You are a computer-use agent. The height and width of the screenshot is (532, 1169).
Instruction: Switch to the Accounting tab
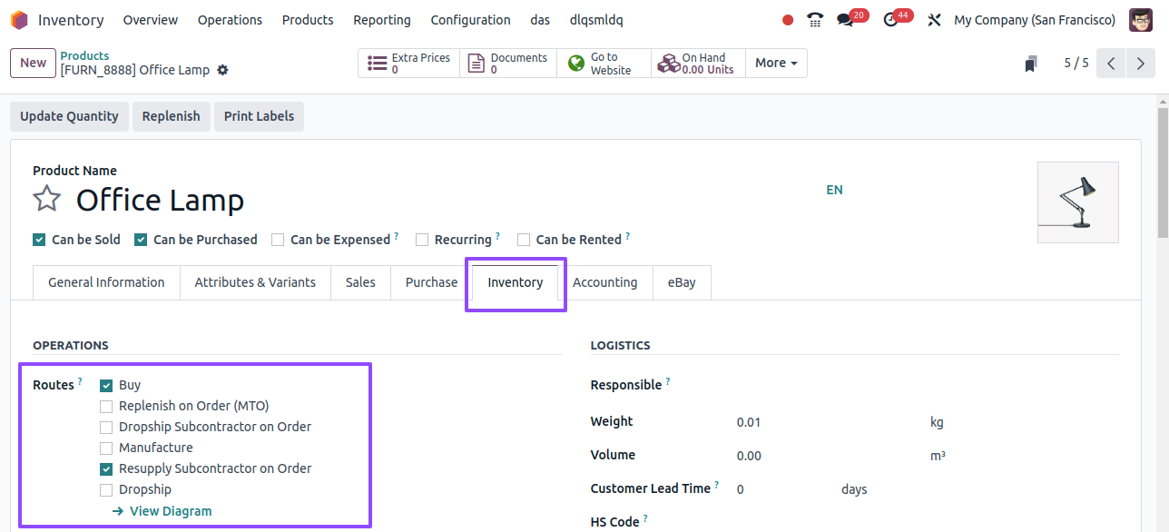(x=604, y=282)
